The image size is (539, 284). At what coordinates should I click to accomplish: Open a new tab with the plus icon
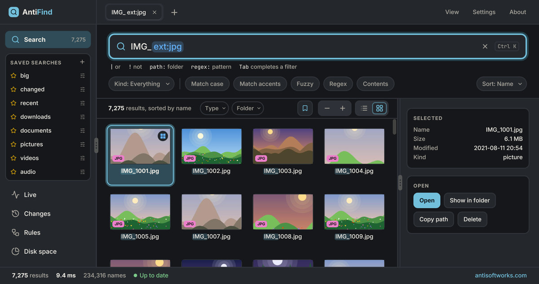coord(174,13)
